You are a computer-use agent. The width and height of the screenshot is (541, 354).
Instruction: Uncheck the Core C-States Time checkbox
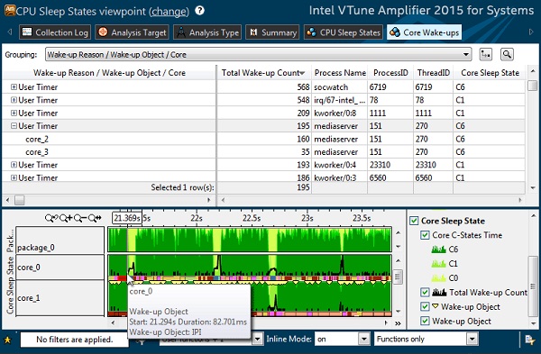(425, 235)
